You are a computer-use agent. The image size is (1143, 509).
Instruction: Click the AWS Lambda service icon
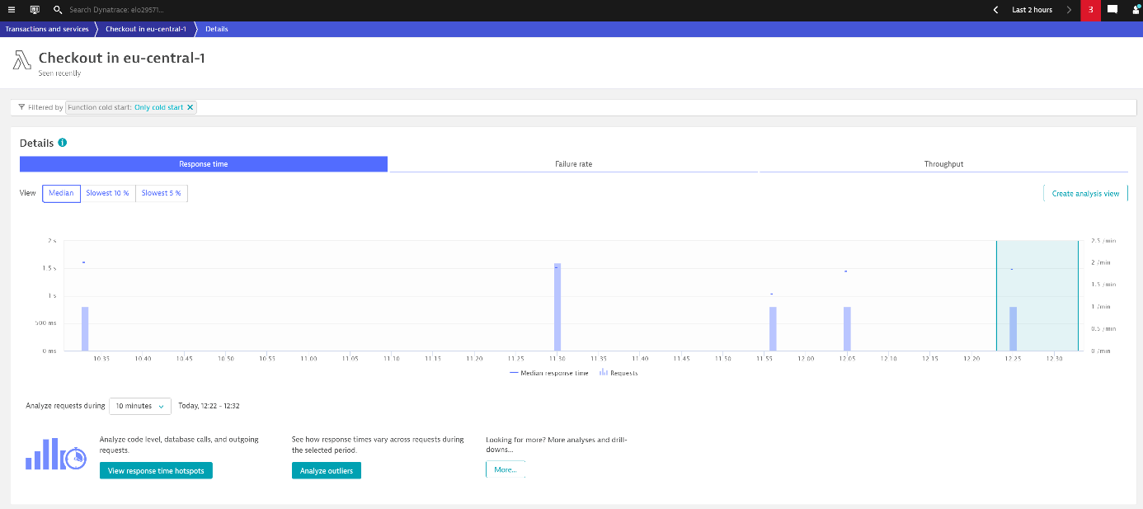click(x=22, y=61)
